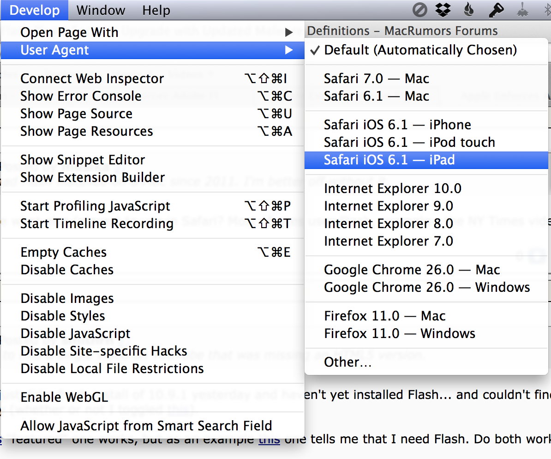Click Empty Caches menu item
This screenshot has width=551, height=459.
tap(63, 252)
